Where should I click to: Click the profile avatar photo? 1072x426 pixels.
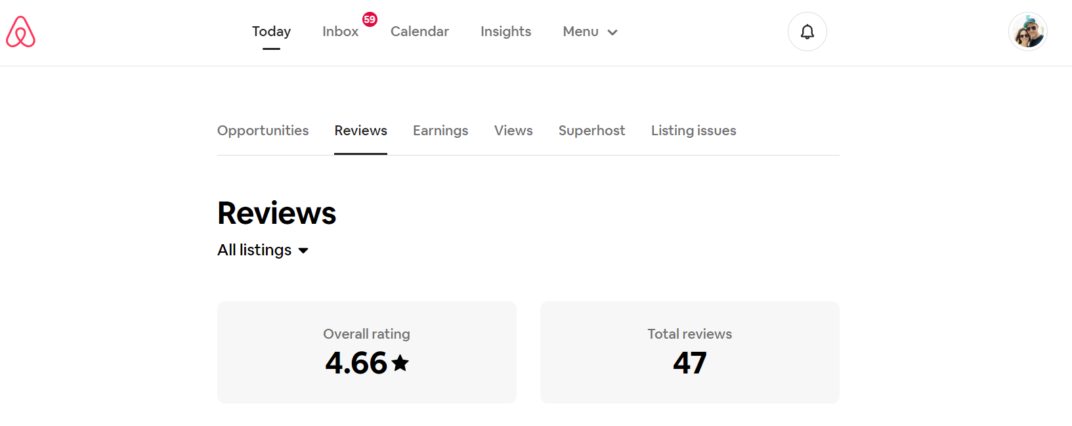[x=1027, y=32]
